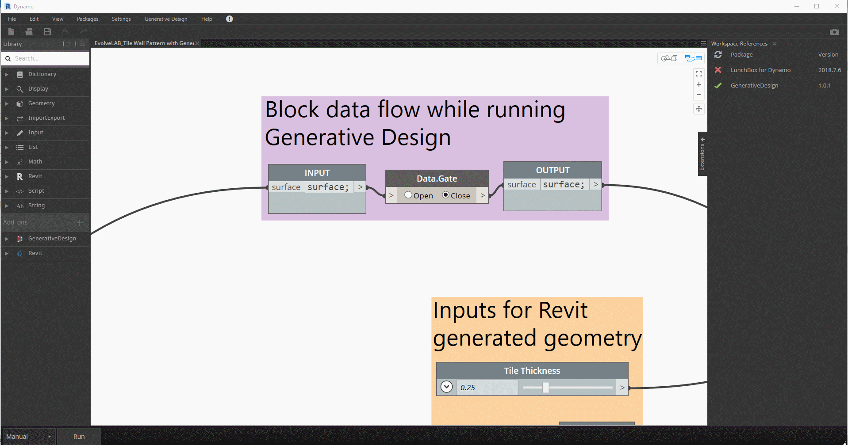Open the View menu
This screenshot has width=848, height=445.
click(x=58, y=19)
